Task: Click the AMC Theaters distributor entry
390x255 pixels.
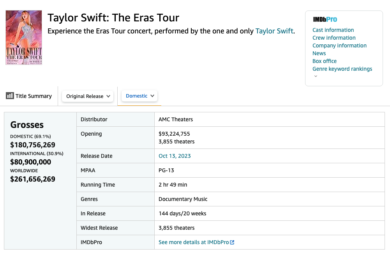Action: [175, 119]
